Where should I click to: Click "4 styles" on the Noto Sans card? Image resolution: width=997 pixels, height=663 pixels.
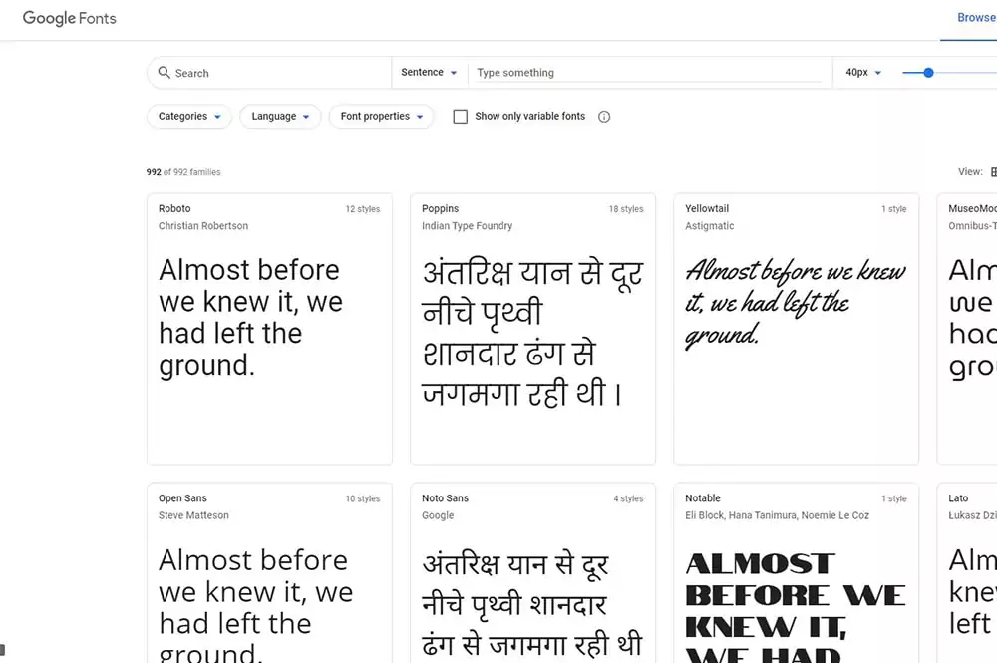click(x=628, y=499)
